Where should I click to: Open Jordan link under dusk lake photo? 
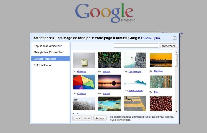[x=106, y=93]
